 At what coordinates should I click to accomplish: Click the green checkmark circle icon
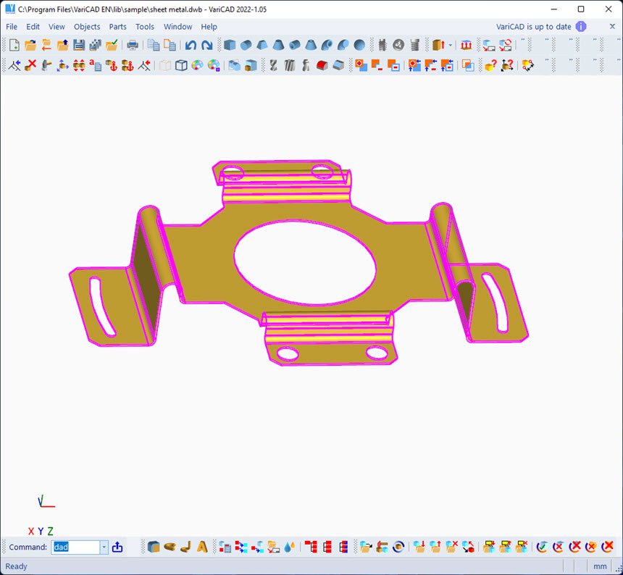(542, 547)
